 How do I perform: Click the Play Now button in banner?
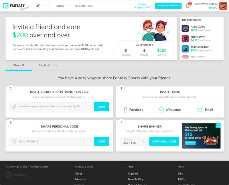[190, 143]
